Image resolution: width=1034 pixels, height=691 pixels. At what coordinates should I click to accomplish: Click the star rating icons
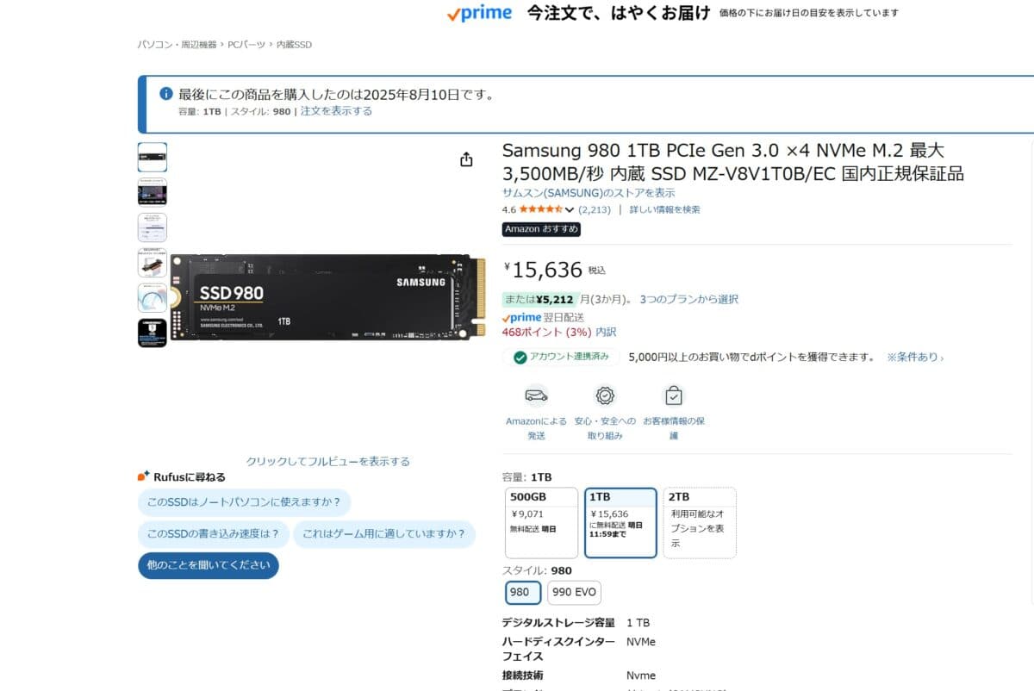coord(540,209)
